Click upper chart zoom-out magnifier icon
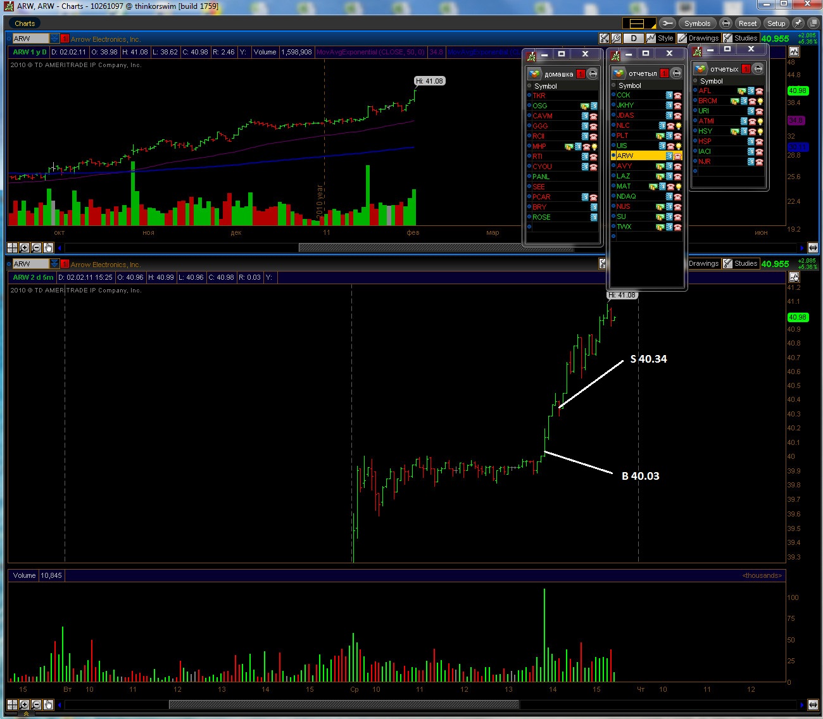 [x=36, y=247]
